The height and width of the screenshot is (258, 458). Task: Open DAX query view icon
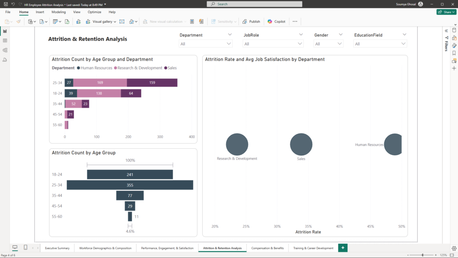(x=5, y=60)
